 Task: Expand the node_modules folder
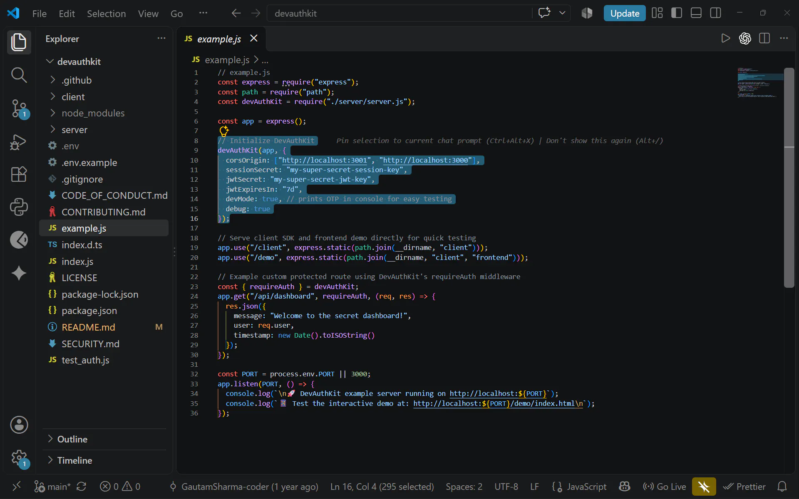tap(104, 113)
